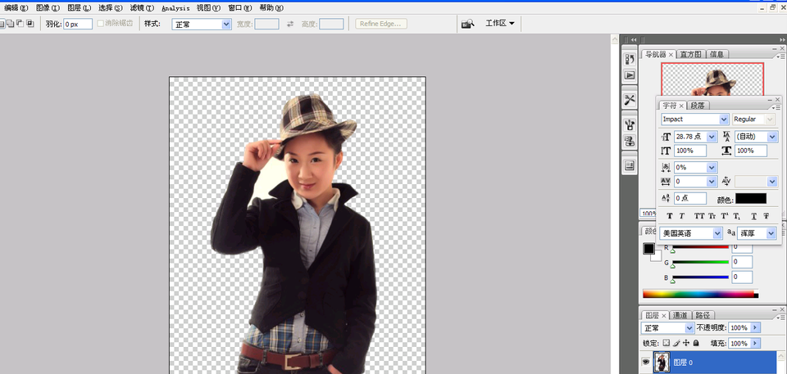Viewport: 787px width, 374px height.
Task: Open the Tool Presets icon in dock
Action: pyautogui.click(x=630, y=100)
